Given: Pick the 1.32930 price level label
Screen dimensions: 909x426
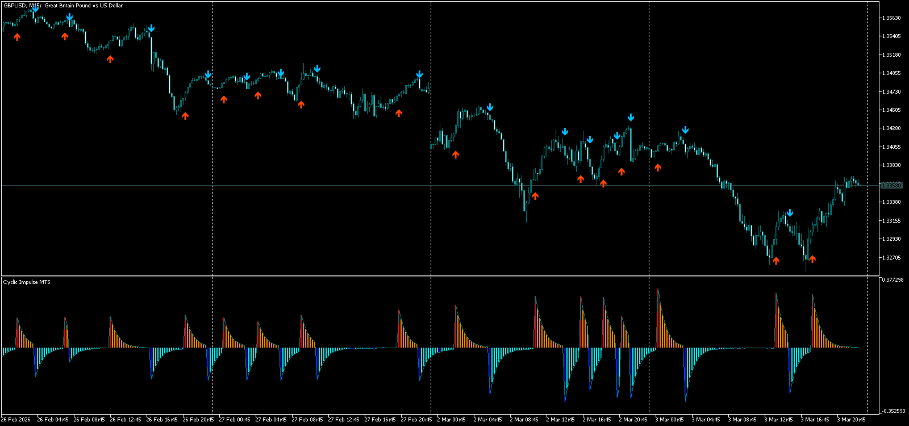Looking at the screenshot, I should pos(891,239).
